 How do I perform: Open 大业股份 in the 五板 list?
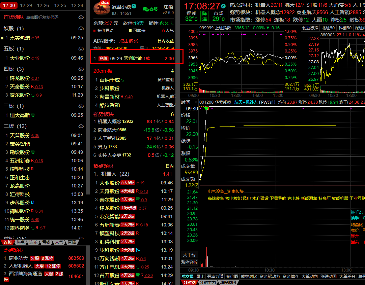(20, 58)
